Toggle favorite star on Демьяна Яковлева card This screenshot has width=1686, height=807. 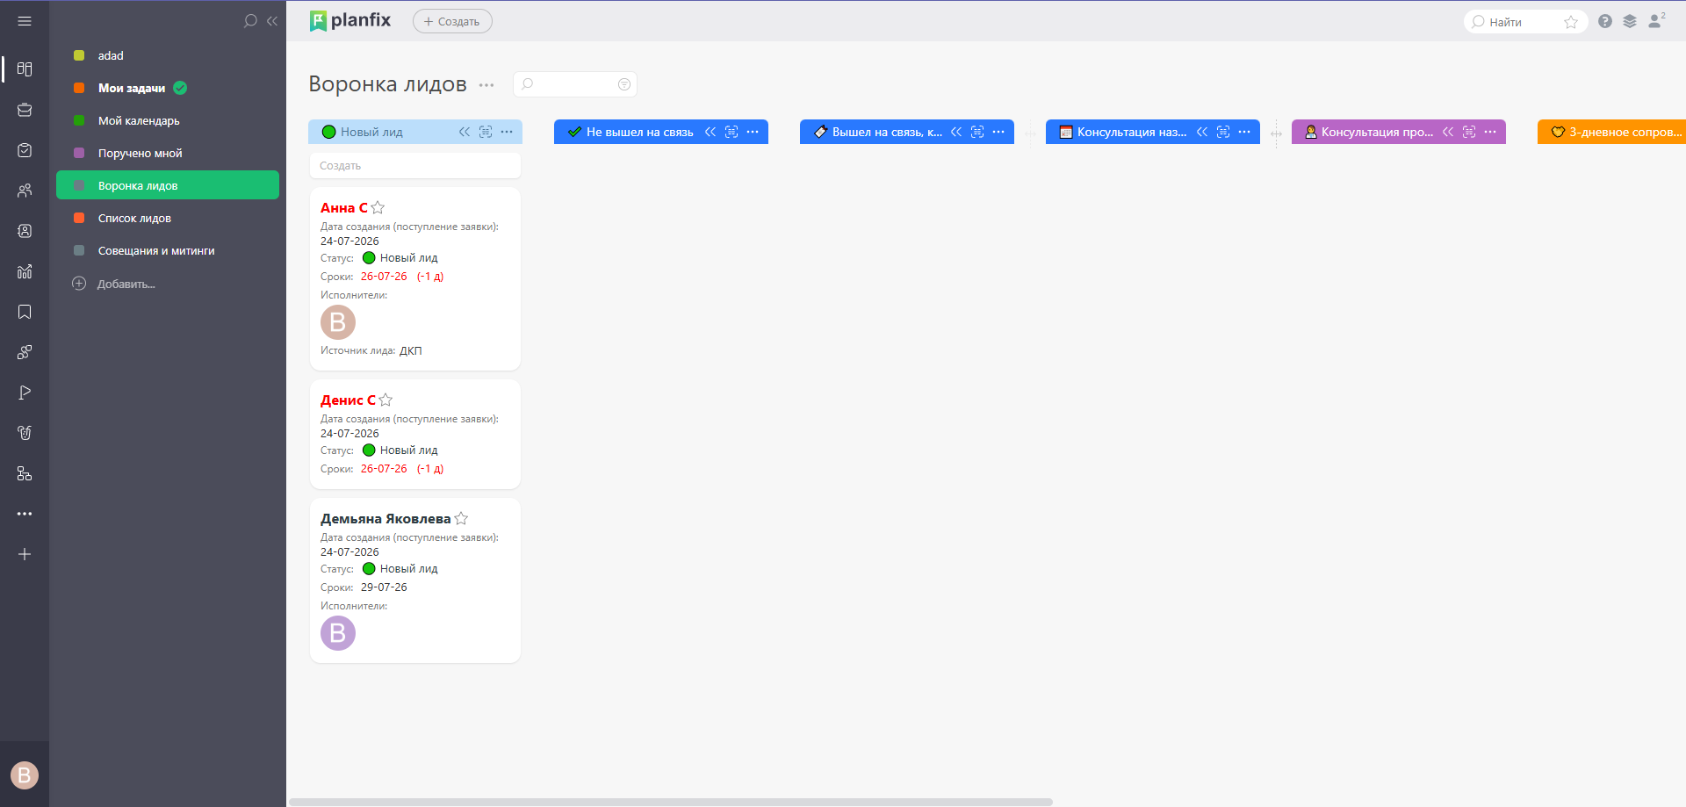tap(461, 518)
